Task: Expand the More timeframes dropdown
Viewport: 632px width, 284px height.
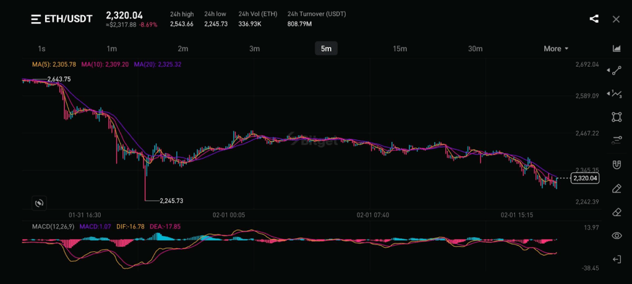Action: point(555,49)
